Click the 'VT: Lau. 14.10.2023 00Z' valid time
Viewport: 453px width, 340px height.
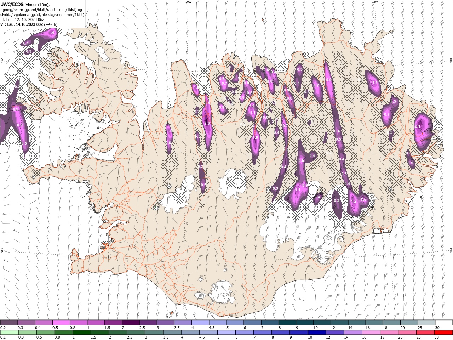(x=22, y=24)
